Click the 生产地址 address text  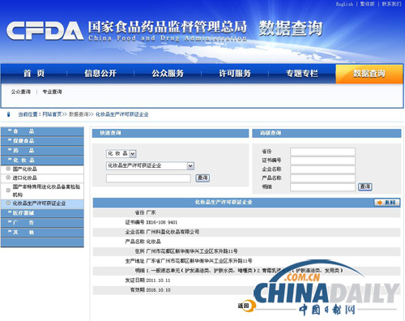pyautogui.click(x=199, y=261)
